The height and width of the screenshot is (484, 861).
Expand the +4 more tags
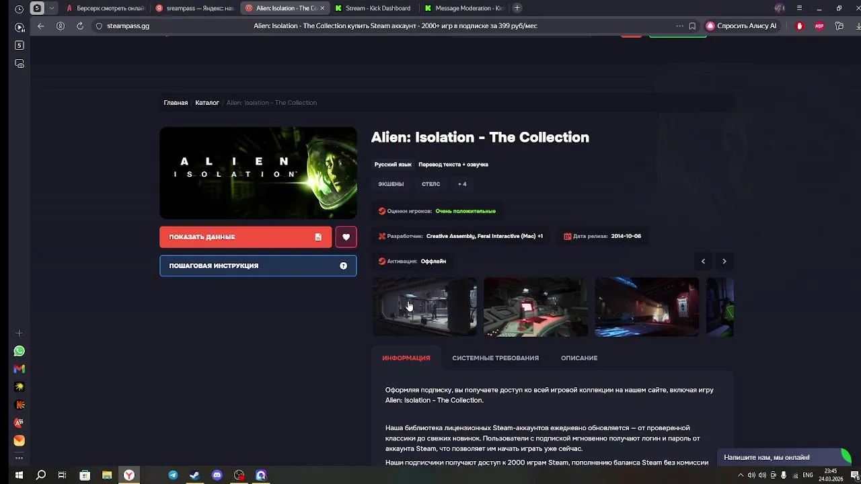pyautogui.click(x=462, y=184)
